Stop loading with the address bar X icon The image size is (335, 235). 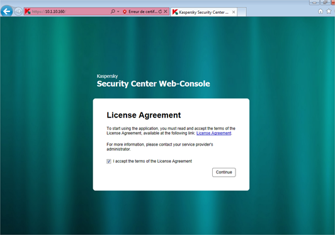pos(166,11)
